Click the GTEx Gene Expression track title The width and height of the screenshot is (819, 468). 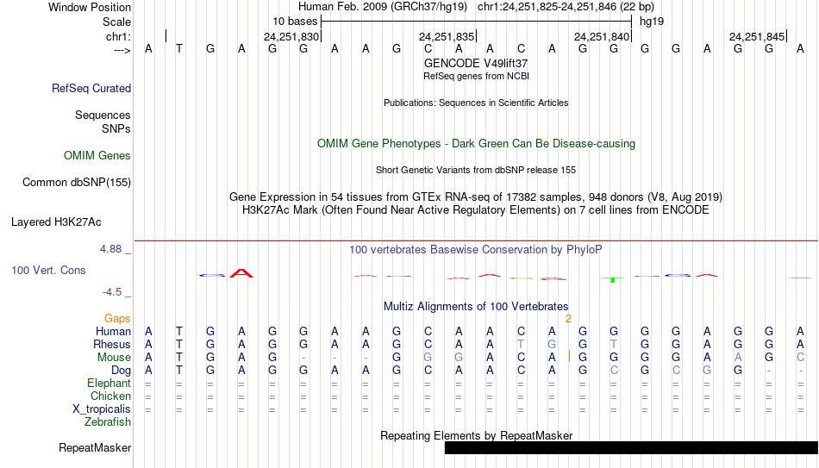click(x=476, y=197)
